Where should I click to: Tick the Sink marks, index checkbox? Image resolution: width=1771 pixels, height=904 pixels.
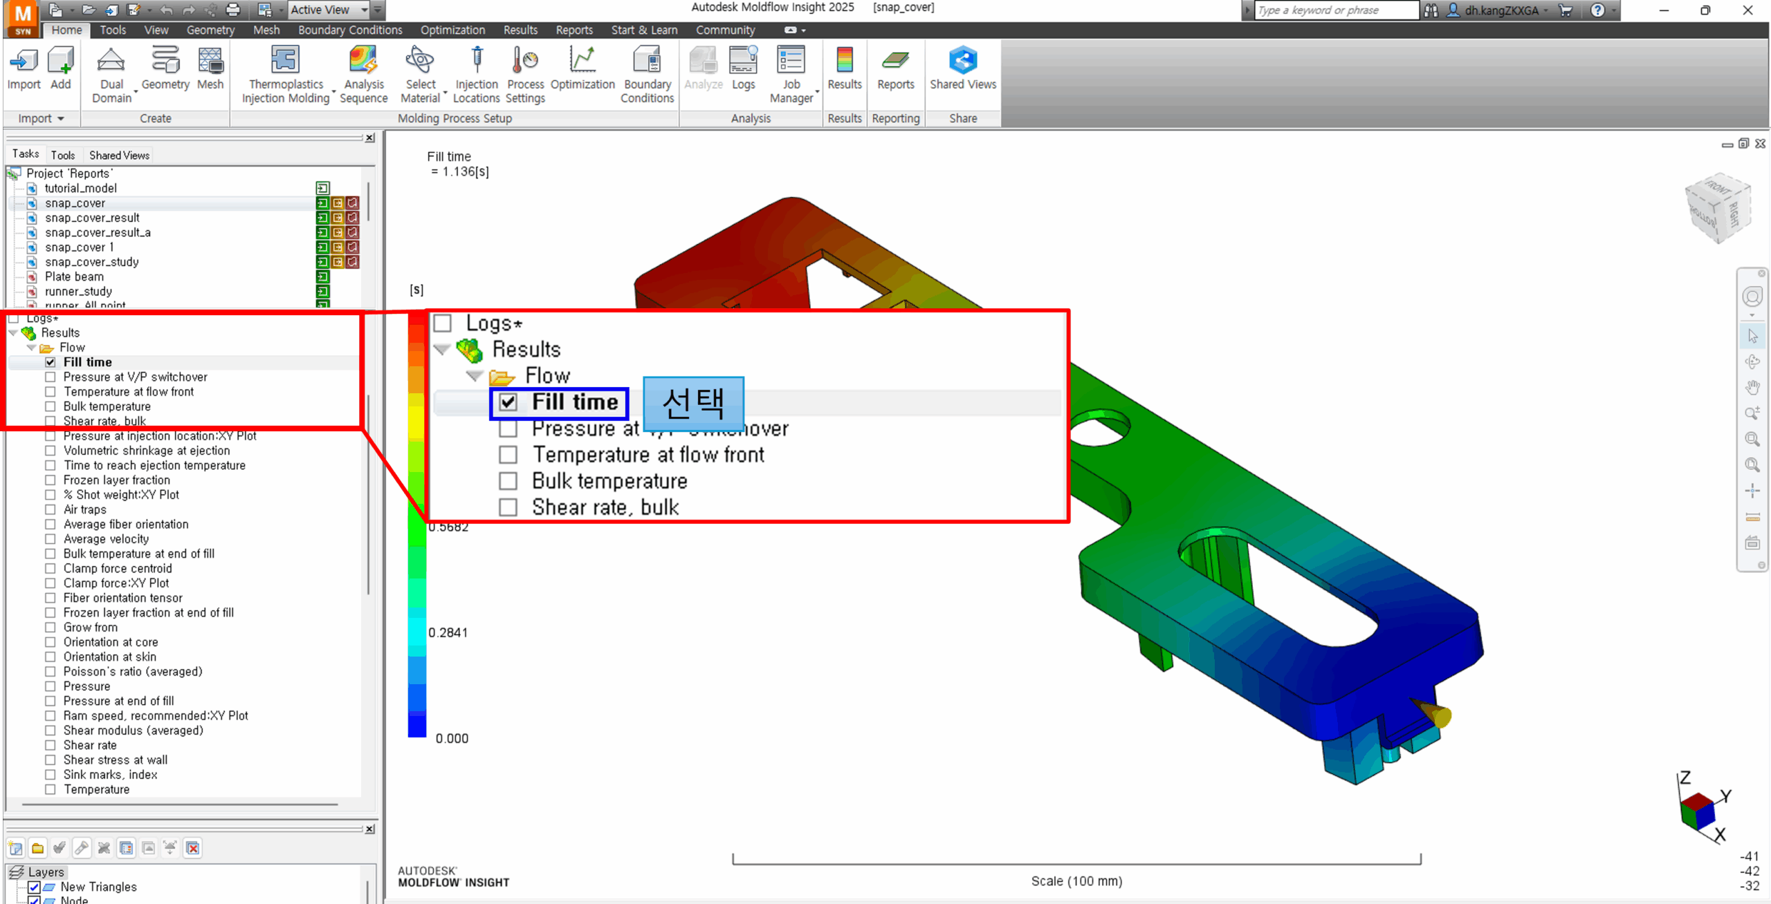click(x=51, y=775)
